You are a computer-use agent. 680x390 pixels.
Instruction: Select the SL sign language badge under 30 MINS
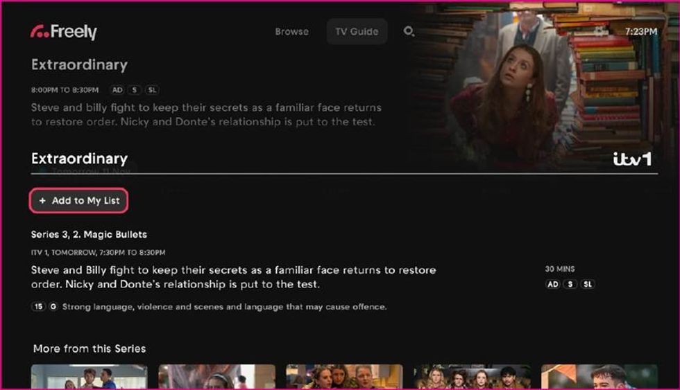(587, 285)
